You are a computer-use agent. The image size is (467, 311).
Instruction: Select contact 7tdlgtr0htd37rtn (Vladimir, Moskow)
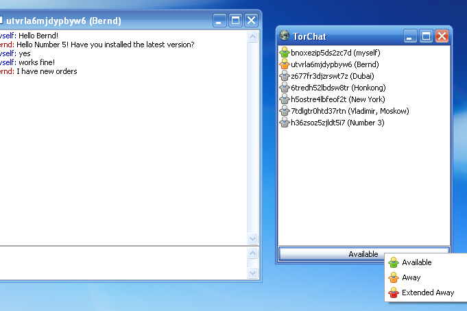pos(350,111)
